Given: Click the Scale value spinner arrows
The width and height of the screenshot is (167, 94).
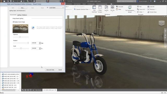Looking at the screenshot, I should coord(40,48).
